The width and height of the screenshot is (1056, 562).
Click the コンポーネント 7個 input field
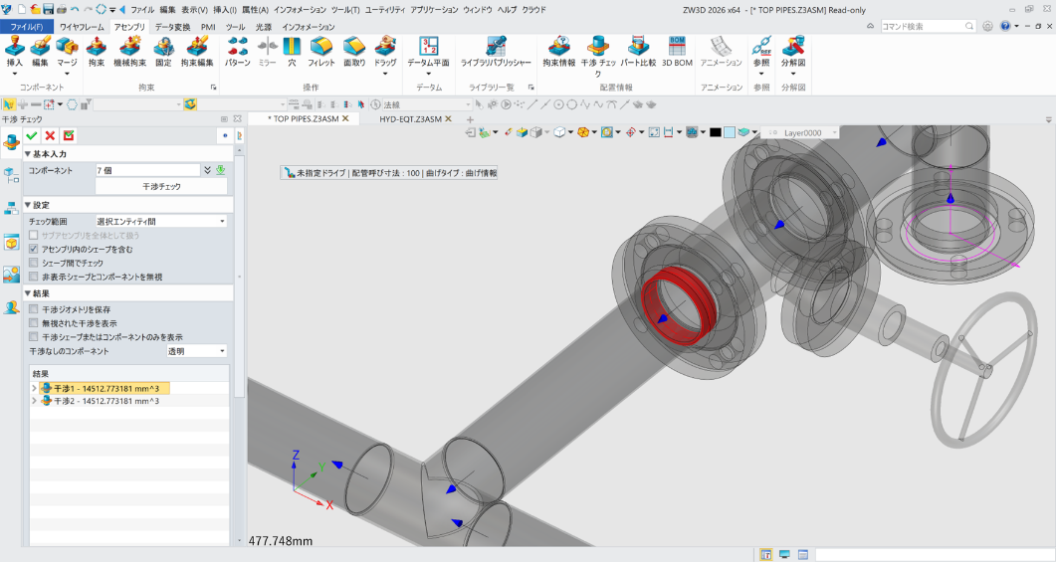click(147, 170)
